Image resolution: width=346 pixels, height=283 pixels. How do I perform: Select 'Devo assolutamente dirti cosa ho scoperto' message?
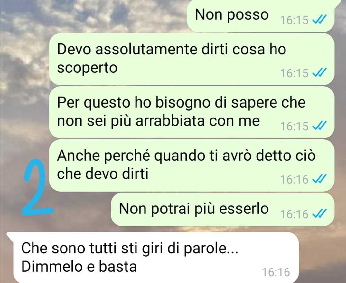coord(192,59)
